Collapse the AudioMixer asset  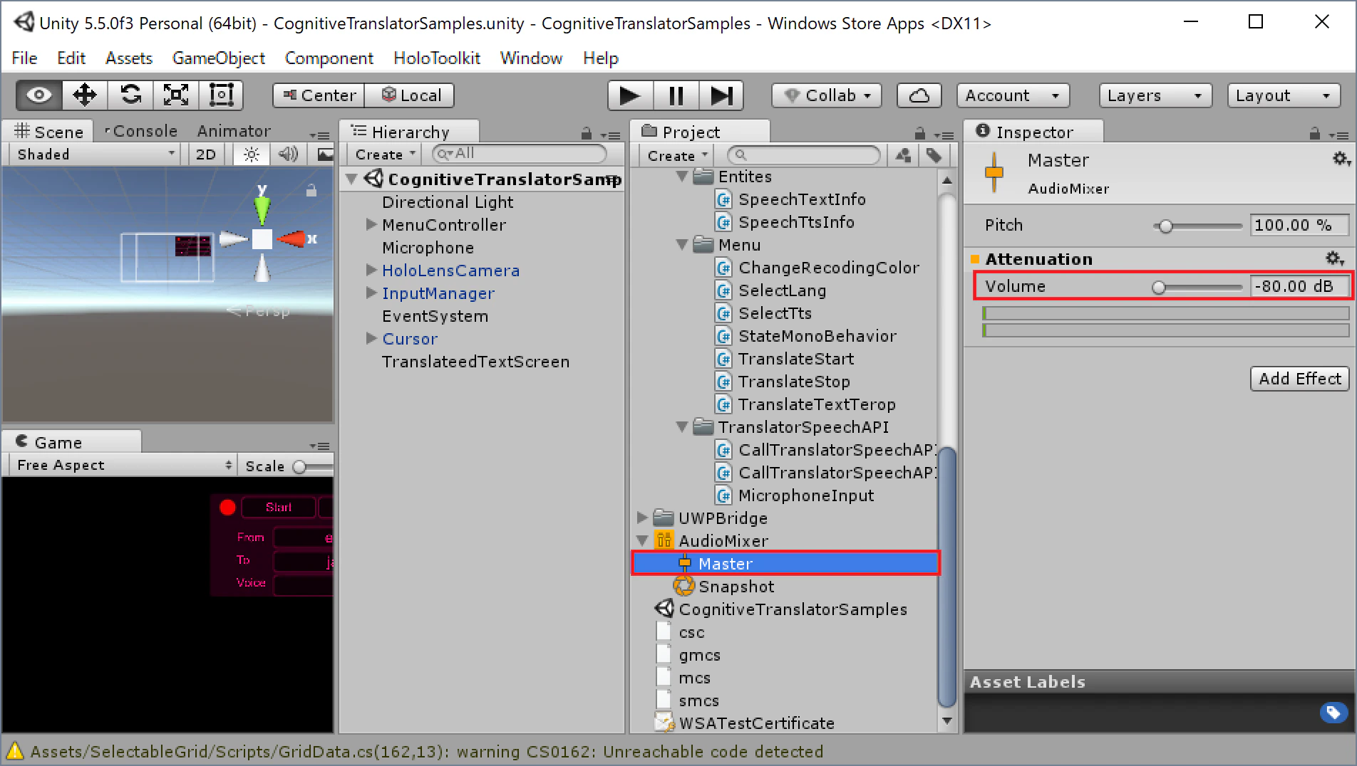pyautogui.click(x=641, y=540)
